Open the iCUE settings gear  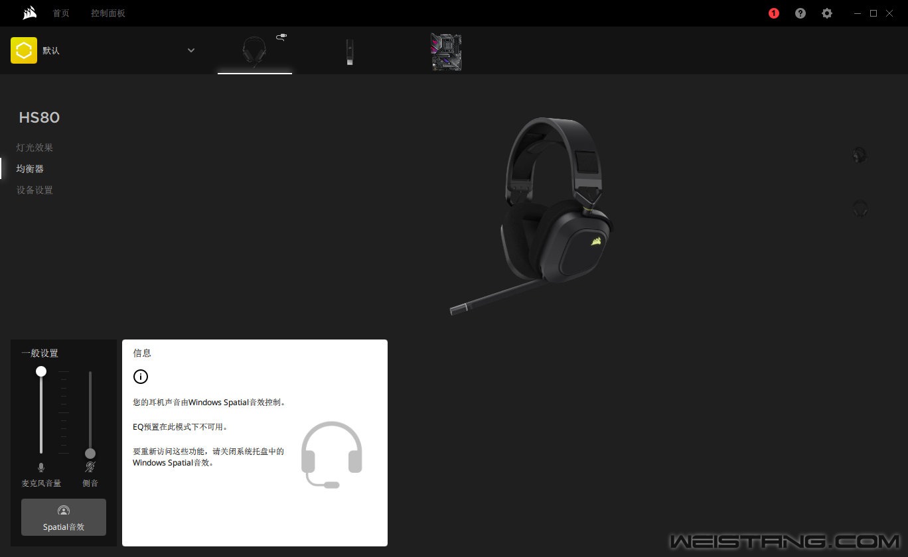pyautogui.click(x=826, y=13)
